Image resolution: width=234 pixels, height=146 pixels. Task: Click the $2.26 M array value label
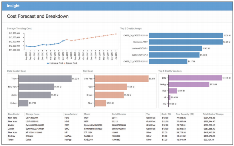[227, 35]
